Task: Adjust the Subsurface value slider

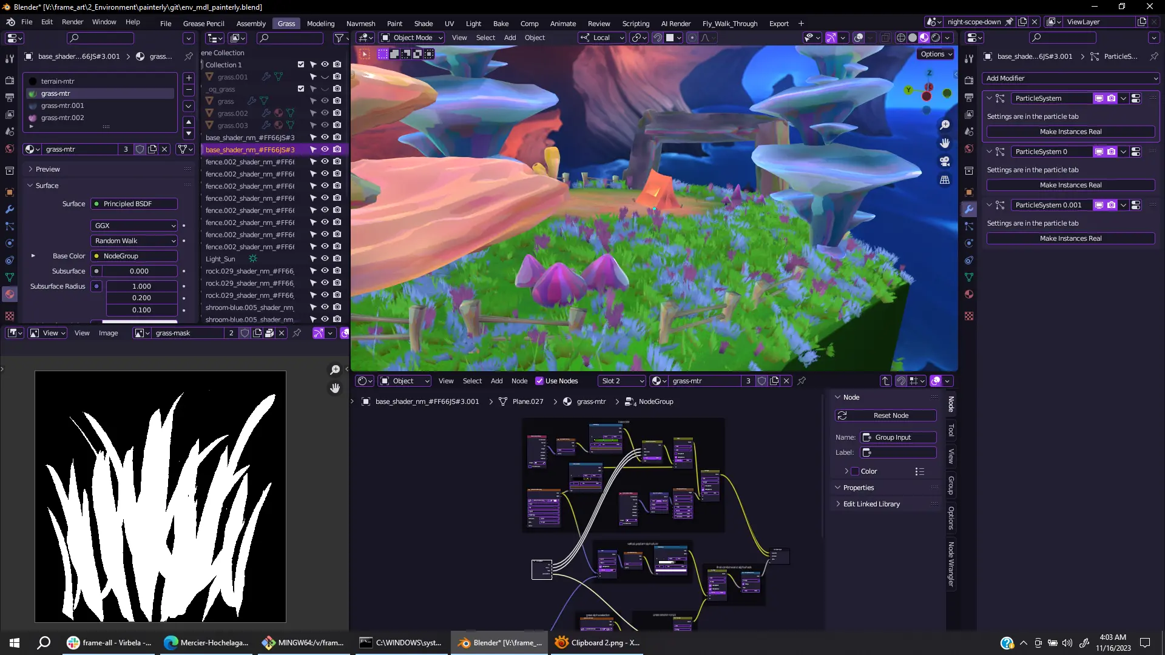Action: (139, 271)
